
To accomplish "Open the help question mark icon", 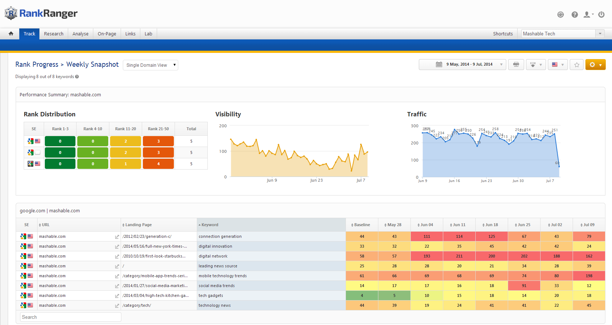I will [574, 15].
